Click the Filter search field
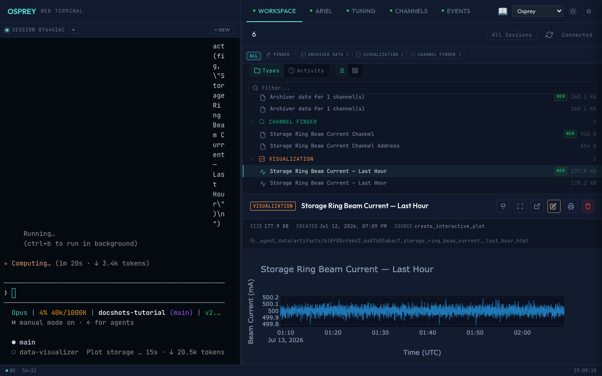602x376 pixels. click(x=422, y=88)
